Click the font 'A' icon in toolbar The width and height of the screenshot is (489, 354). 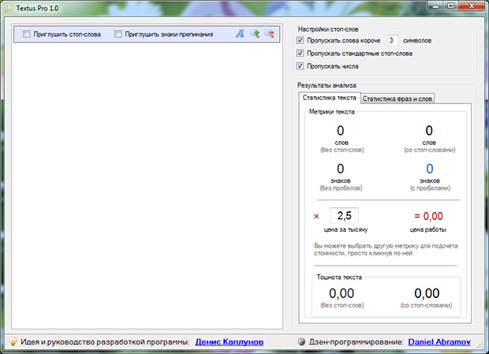(240, 34)
